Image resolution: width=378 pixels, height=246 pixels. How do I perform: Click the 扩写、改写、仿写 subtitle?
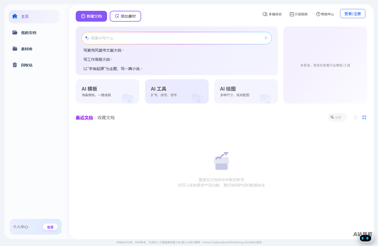164,95
